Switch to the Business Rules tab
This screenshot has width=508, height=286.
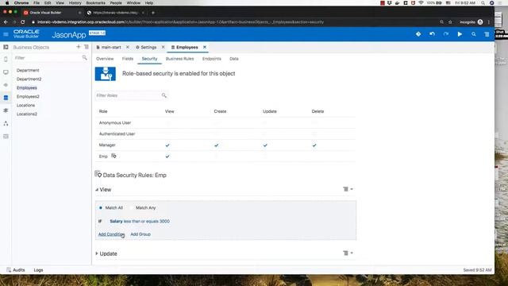pyautogui.click(x=179, y=59)
